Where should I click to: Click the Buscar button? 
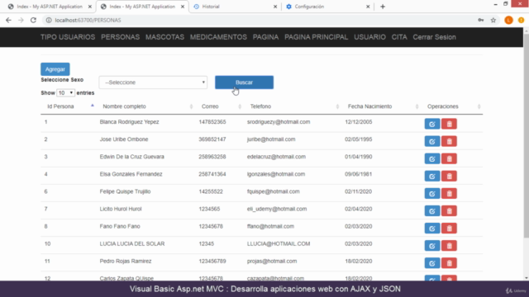point(245,82)
